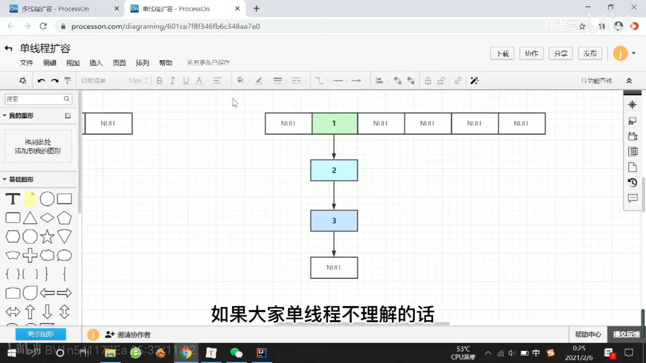The height and width of the screenshot is (363, 646).
Task: Open the comments speech bubble icon
Action: click(632, 198)
